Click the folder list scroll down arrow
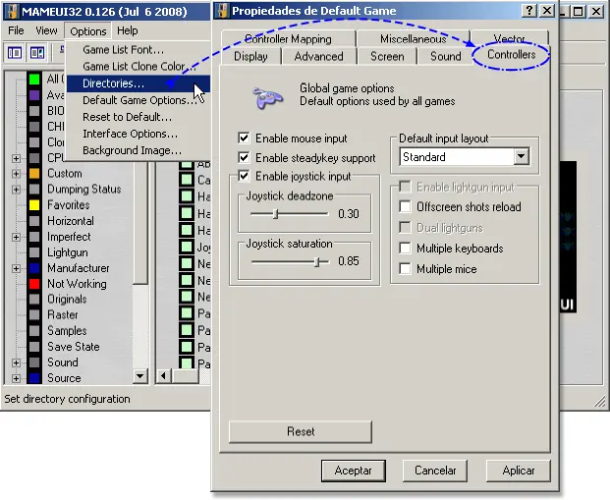610x500 pixels. click(140, 376)
